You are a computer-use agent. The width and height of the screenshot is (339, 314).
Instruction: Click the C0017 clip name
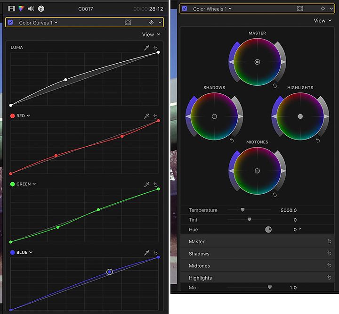86,9
